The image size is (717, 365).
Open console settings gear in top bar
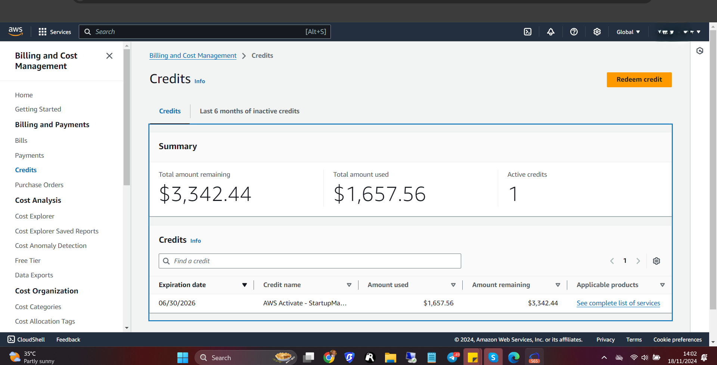coord(597,32)
